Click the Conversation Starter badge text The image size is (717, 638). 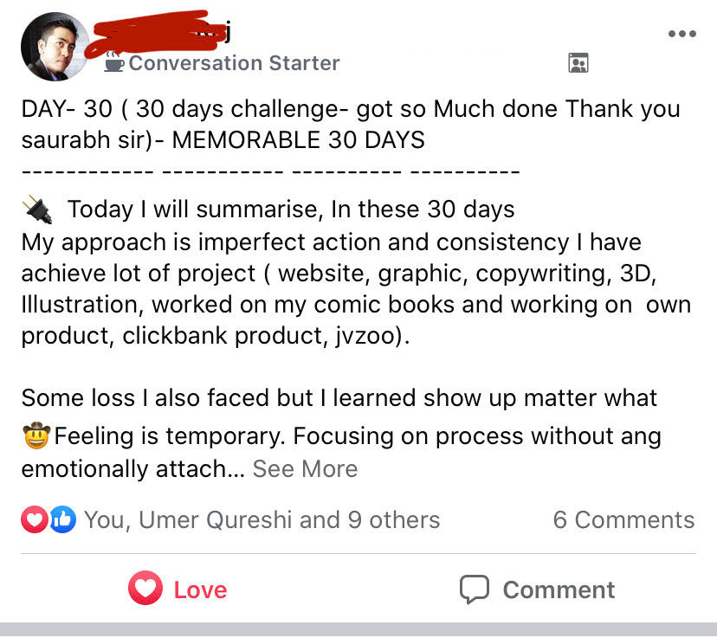(234, 63)
